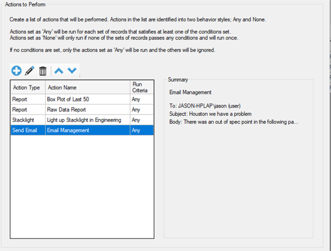Add a new action with plus icon
Viewport: 331px width, 251px height.
coord(16,71)
